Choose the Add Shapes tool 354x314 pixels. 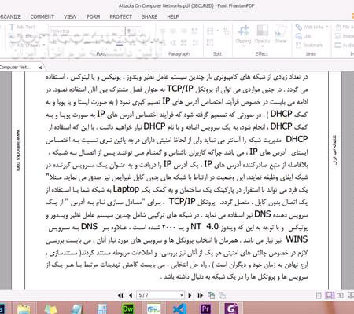24,45
